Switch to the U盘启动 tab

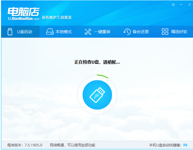pos(20,32)
